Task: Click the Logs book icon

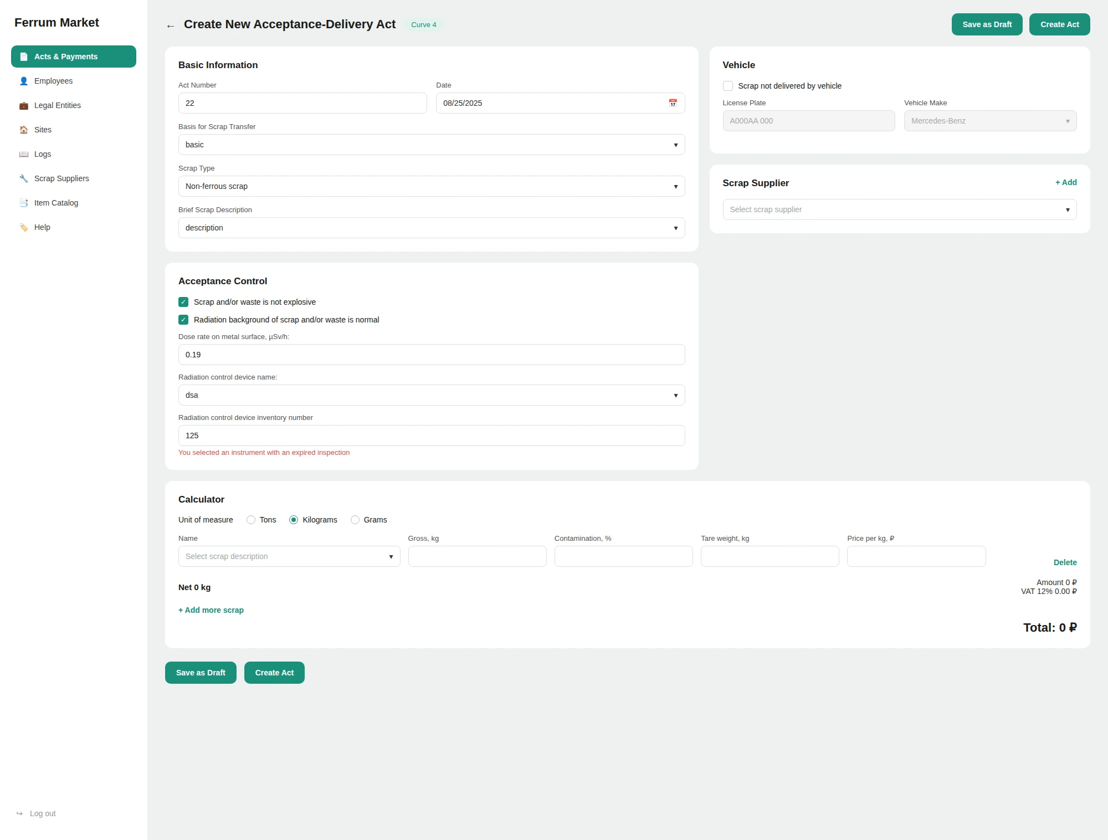Action: (24, 154)
